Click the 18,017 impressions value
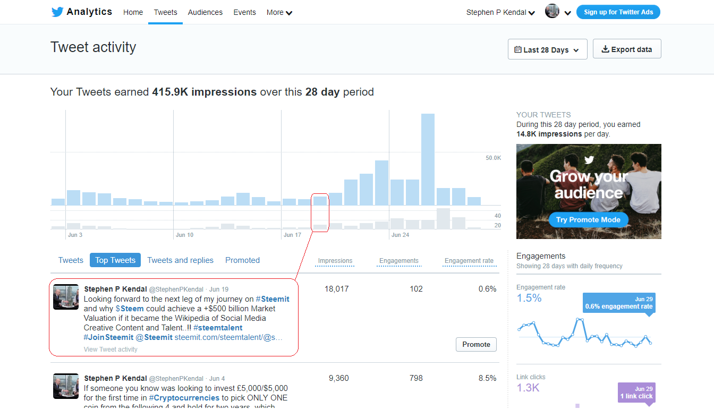This screenshot has width=714, height=409. pyautogui.click(x=337, y=289)
